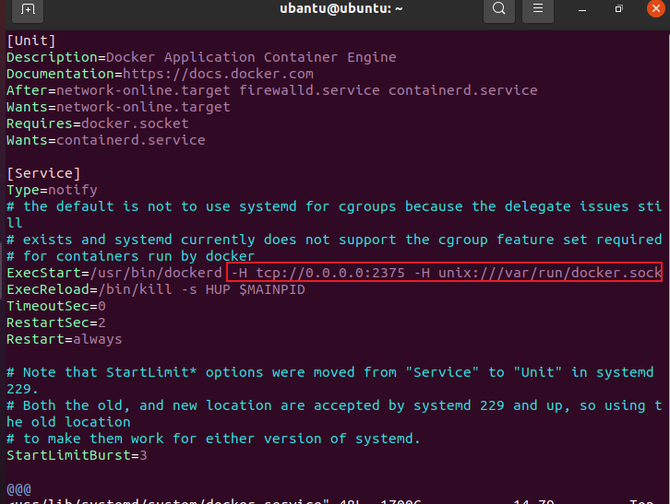This screenshot has width=670, height=504.
Task: Click the window title ubantu@ubuntu
Action: point(333,9)
